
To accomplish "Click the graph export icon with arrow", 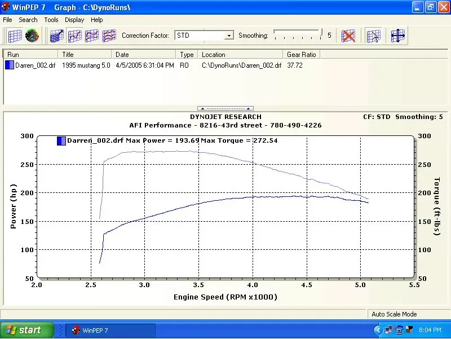I will [x=57, y=36].
